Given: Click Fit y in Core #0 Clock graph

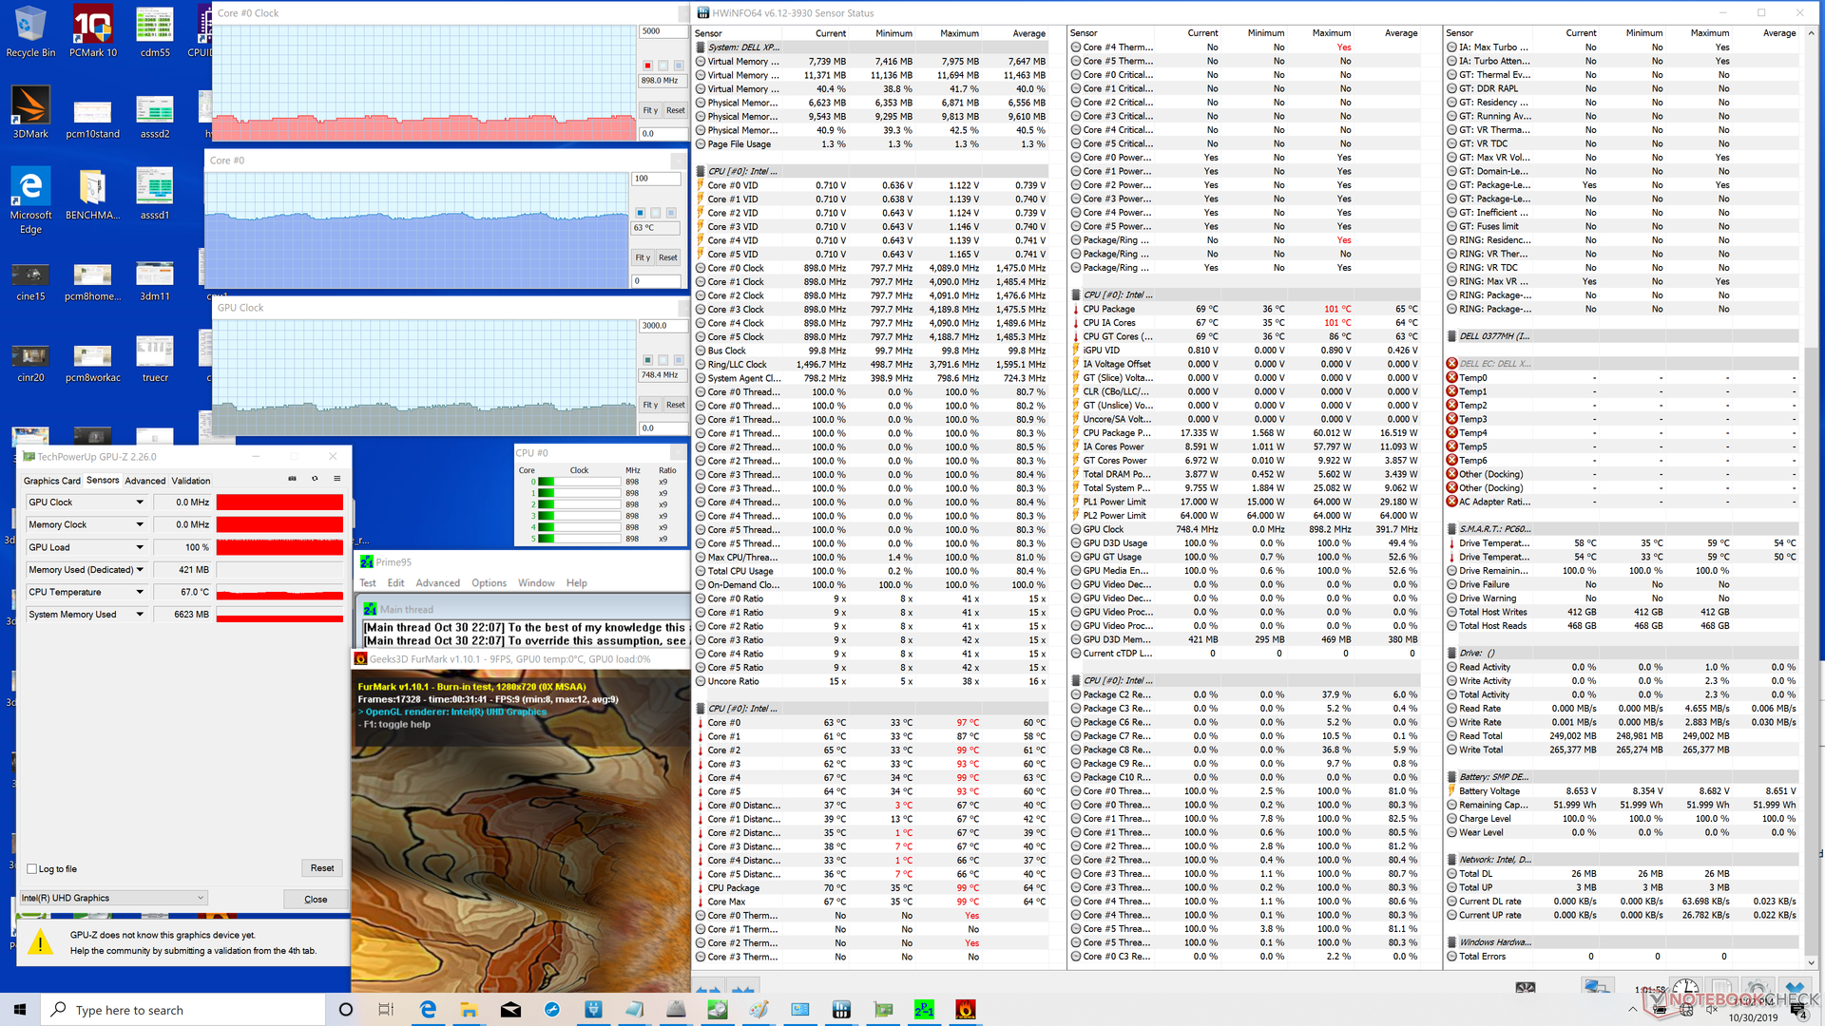Looking at the screenshot, I should pos(650,110).
